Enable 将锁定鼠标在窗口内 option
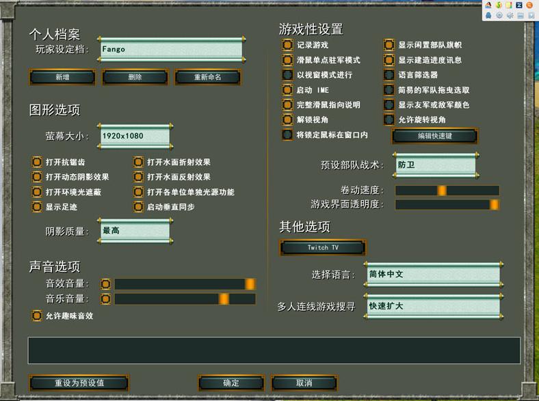The image size is (539, 401). click(287, 135)
